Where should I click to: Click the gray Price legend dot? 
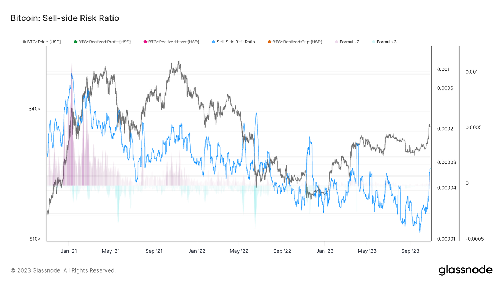(x=24, y=42)
